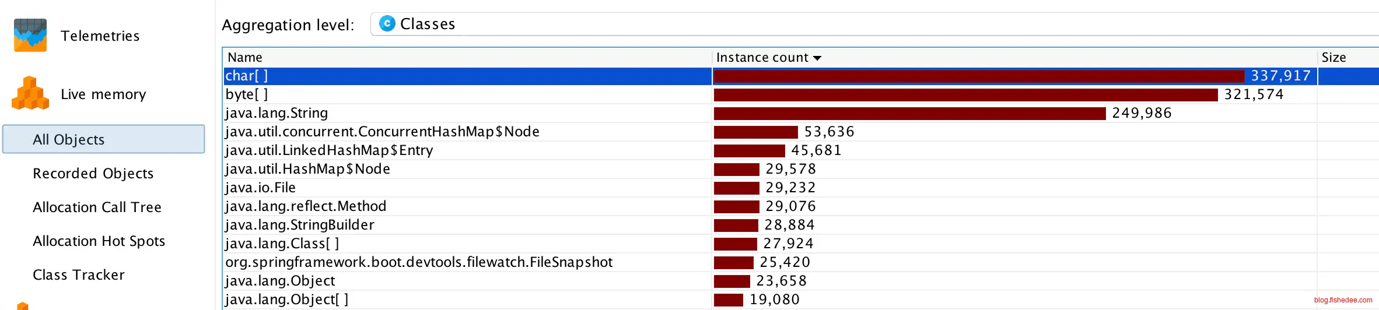
Task: Select the java.lang.String row
Action: [276, 113]
